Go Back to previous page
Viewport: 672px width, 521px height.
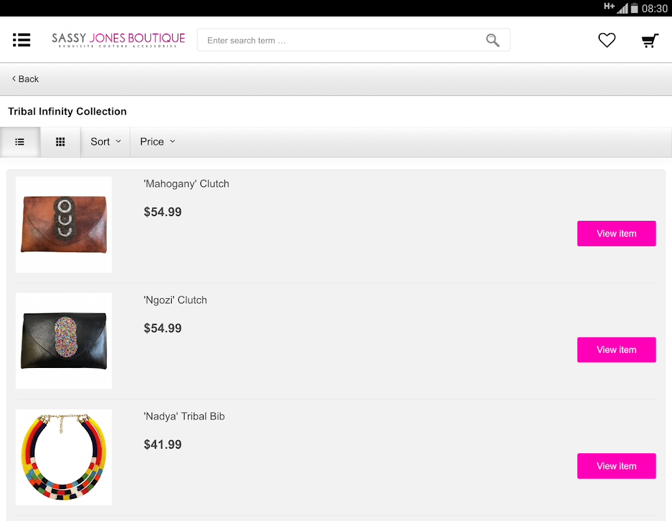point(25,79)
